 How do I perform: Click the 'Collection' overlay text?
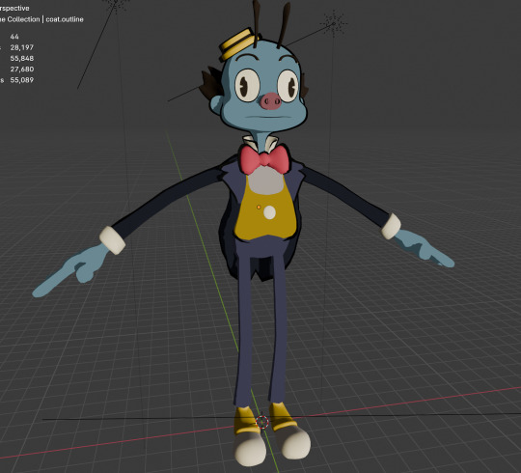pyautogui.click(x=23, y=19)
